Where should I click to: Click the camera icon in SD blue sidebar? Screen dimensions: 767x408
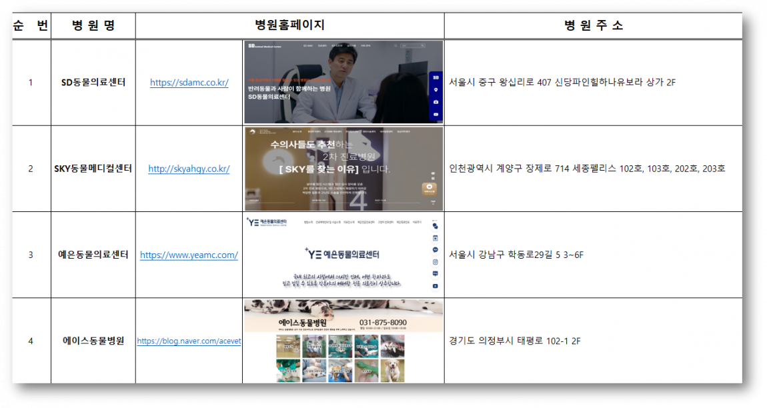click(x=436, y=102)
